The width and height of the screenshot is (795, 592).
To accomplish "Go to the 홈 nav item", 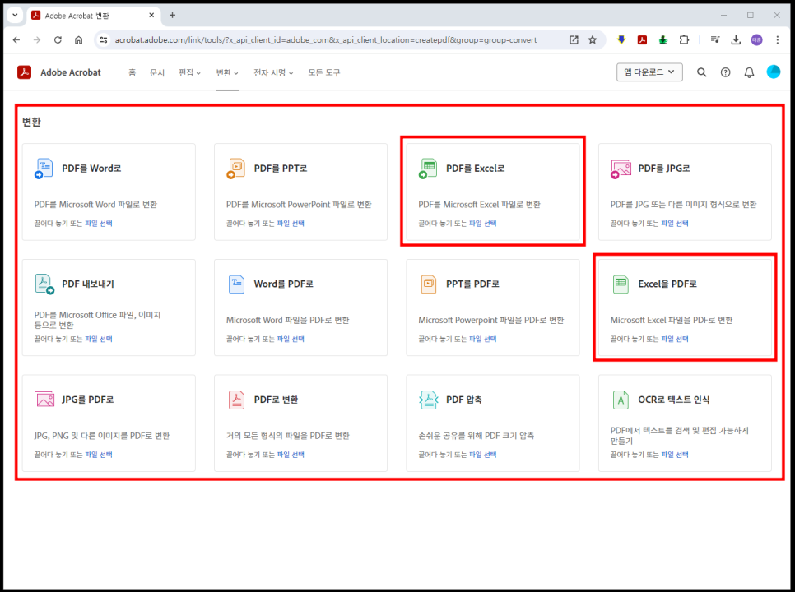I will (132, 72).
